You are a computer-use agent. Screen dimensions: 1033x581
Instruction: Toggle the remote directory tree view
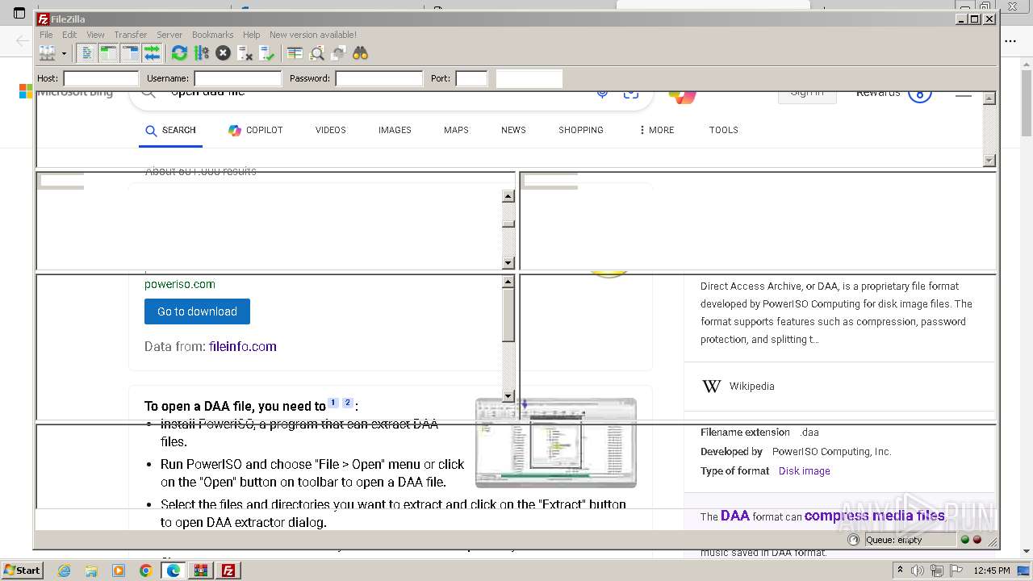pyautogui.click(x=131, y=53)
